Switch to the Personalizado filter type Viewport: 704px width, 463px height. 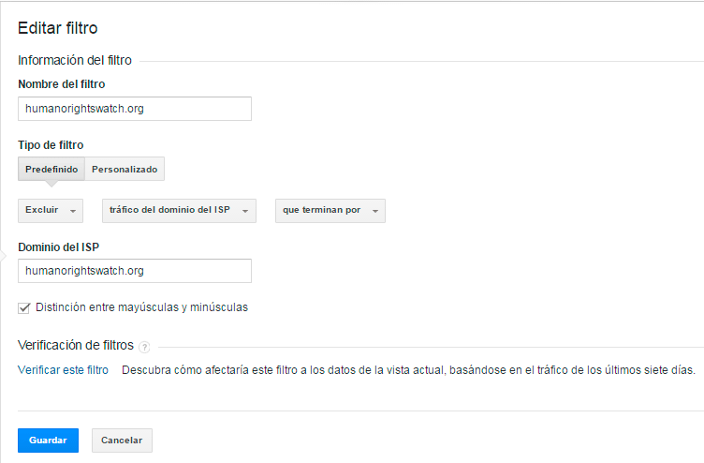tap(125, 170)
